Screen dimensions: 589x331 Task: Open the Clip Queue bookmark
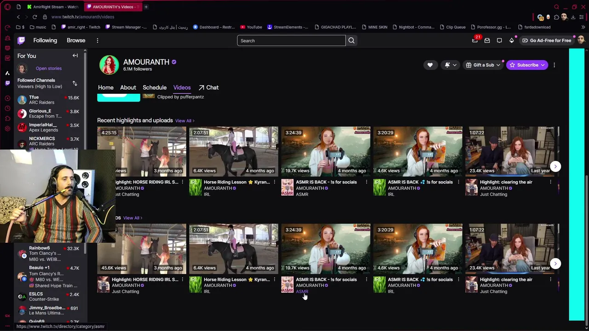[452, 27]
